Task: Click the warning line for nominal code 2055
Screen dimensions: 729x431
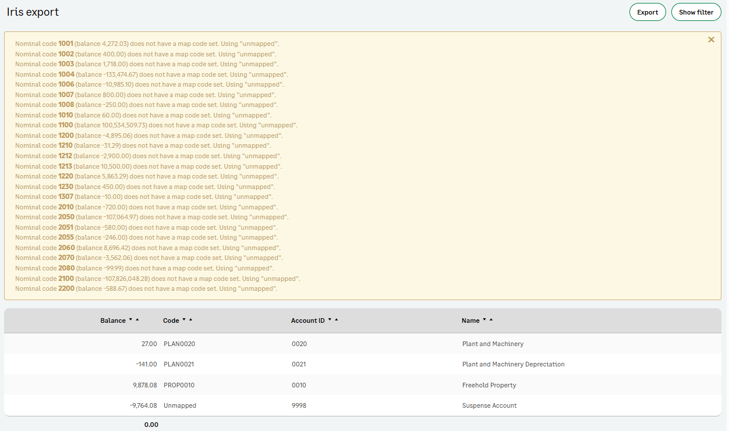Action: pos(147,237)
